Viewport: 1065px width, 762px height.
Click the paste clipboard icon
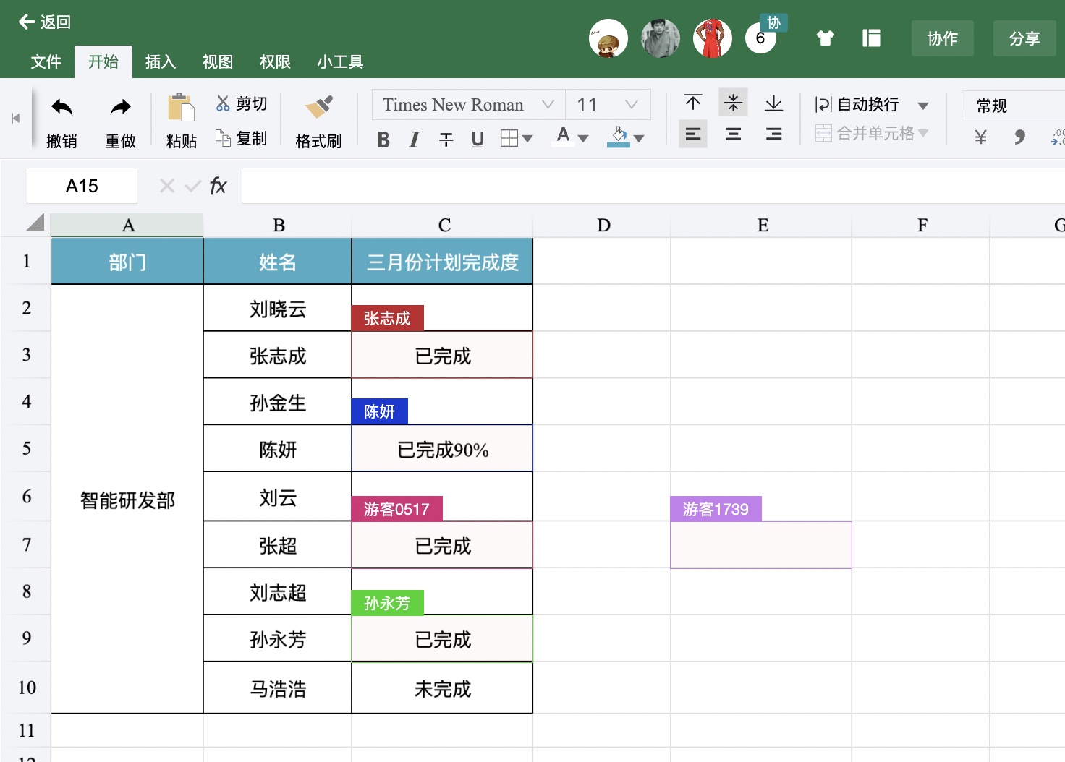point(181,108)
